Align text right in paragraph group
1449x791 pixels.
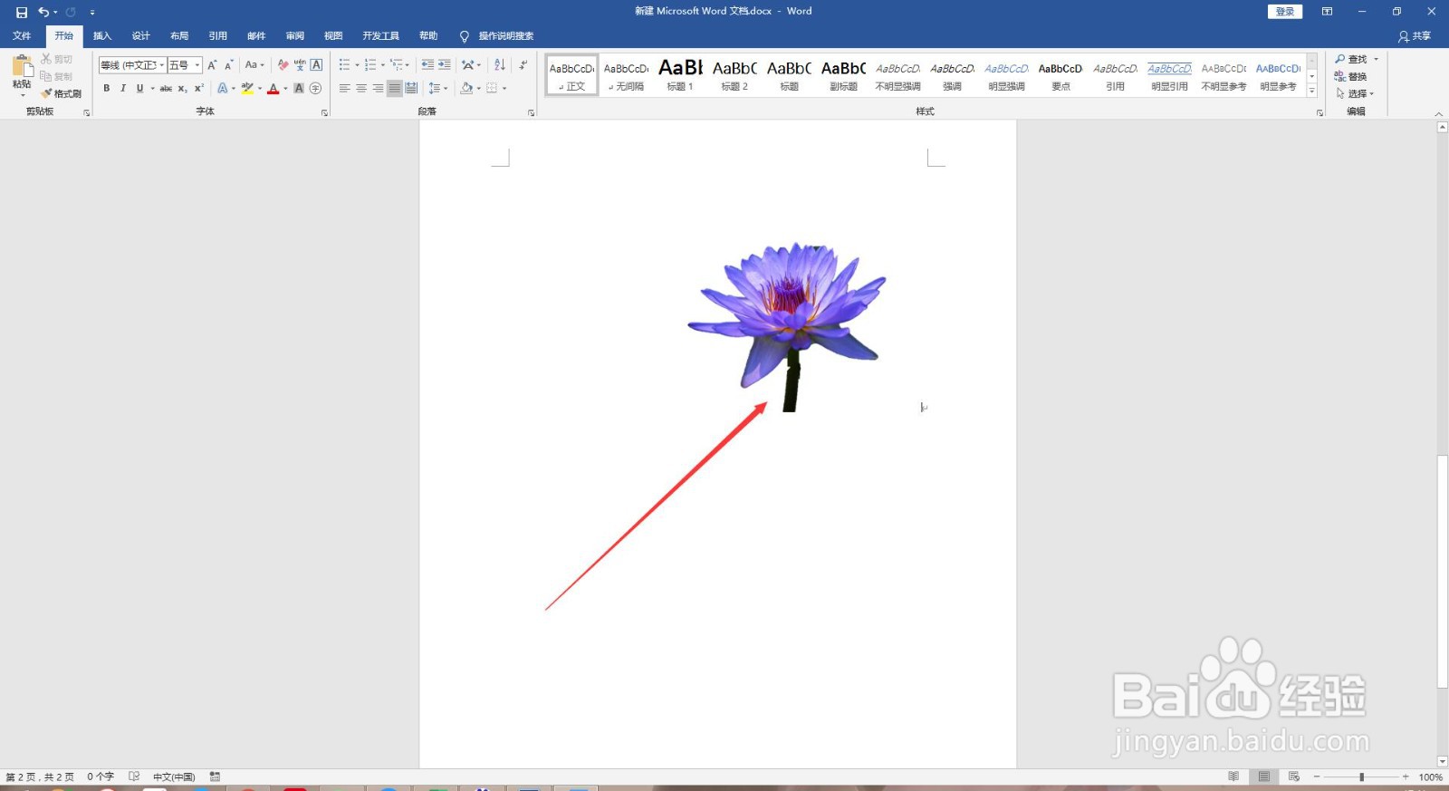[378, 89]
